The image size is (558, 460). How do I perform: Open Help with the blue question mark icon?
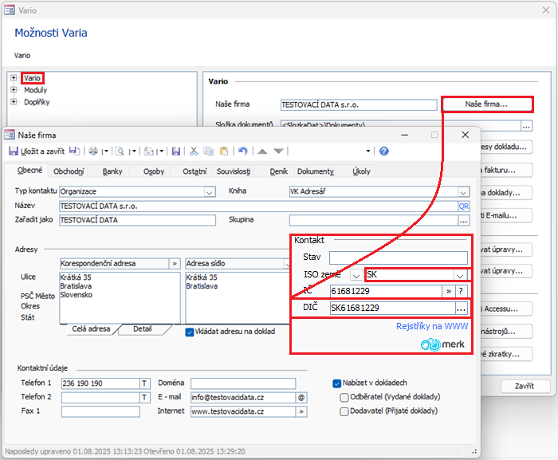(x=383, y=151)
